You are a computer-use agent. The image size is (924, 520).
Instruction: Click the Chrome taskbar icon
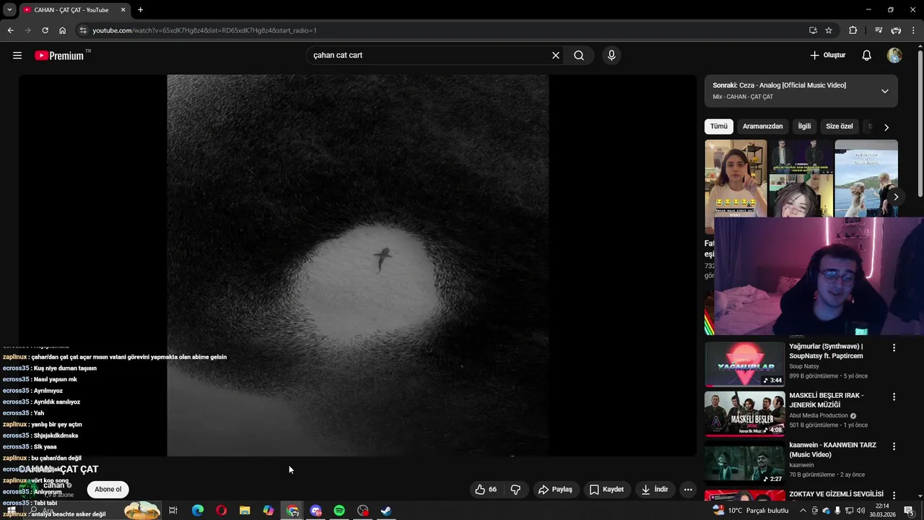pyautogui.click(x=292, y=511)
